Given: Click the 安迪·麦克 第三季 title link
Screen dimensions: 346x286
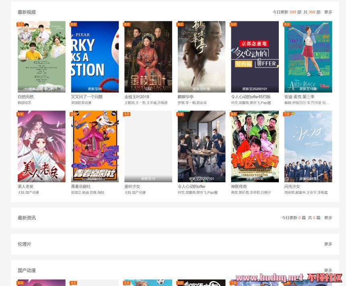Looking at the screenshot, I should [299, 97].
